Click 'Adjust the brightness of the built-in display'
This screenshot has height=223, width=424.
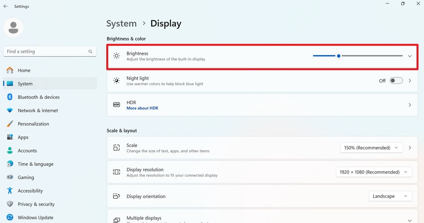[x=166, y=59]
